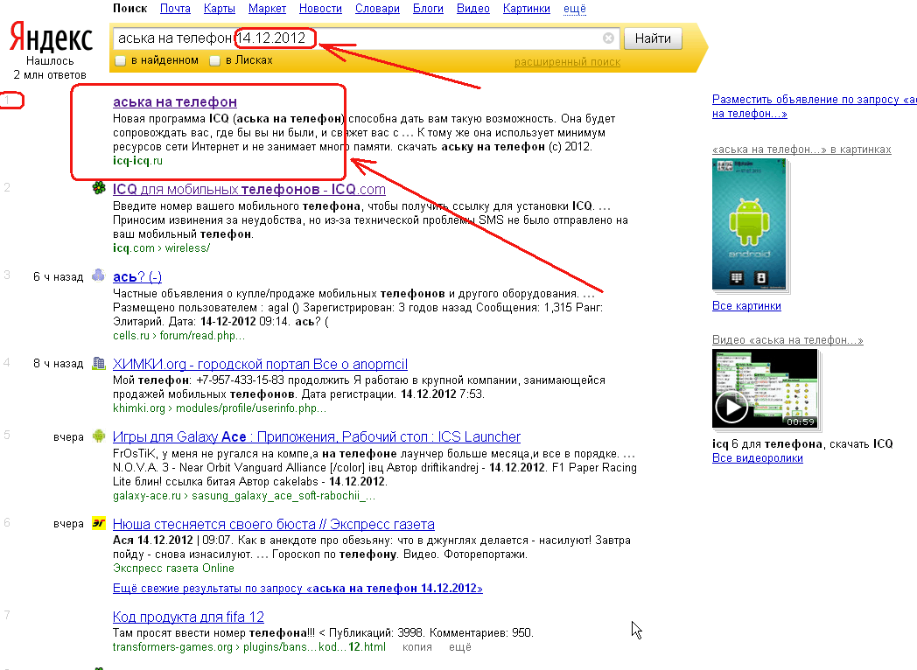Screen dimensions: 917x670
Task: Visit the galaxy-ace.ru green URL
Action: tap(147, 496)
